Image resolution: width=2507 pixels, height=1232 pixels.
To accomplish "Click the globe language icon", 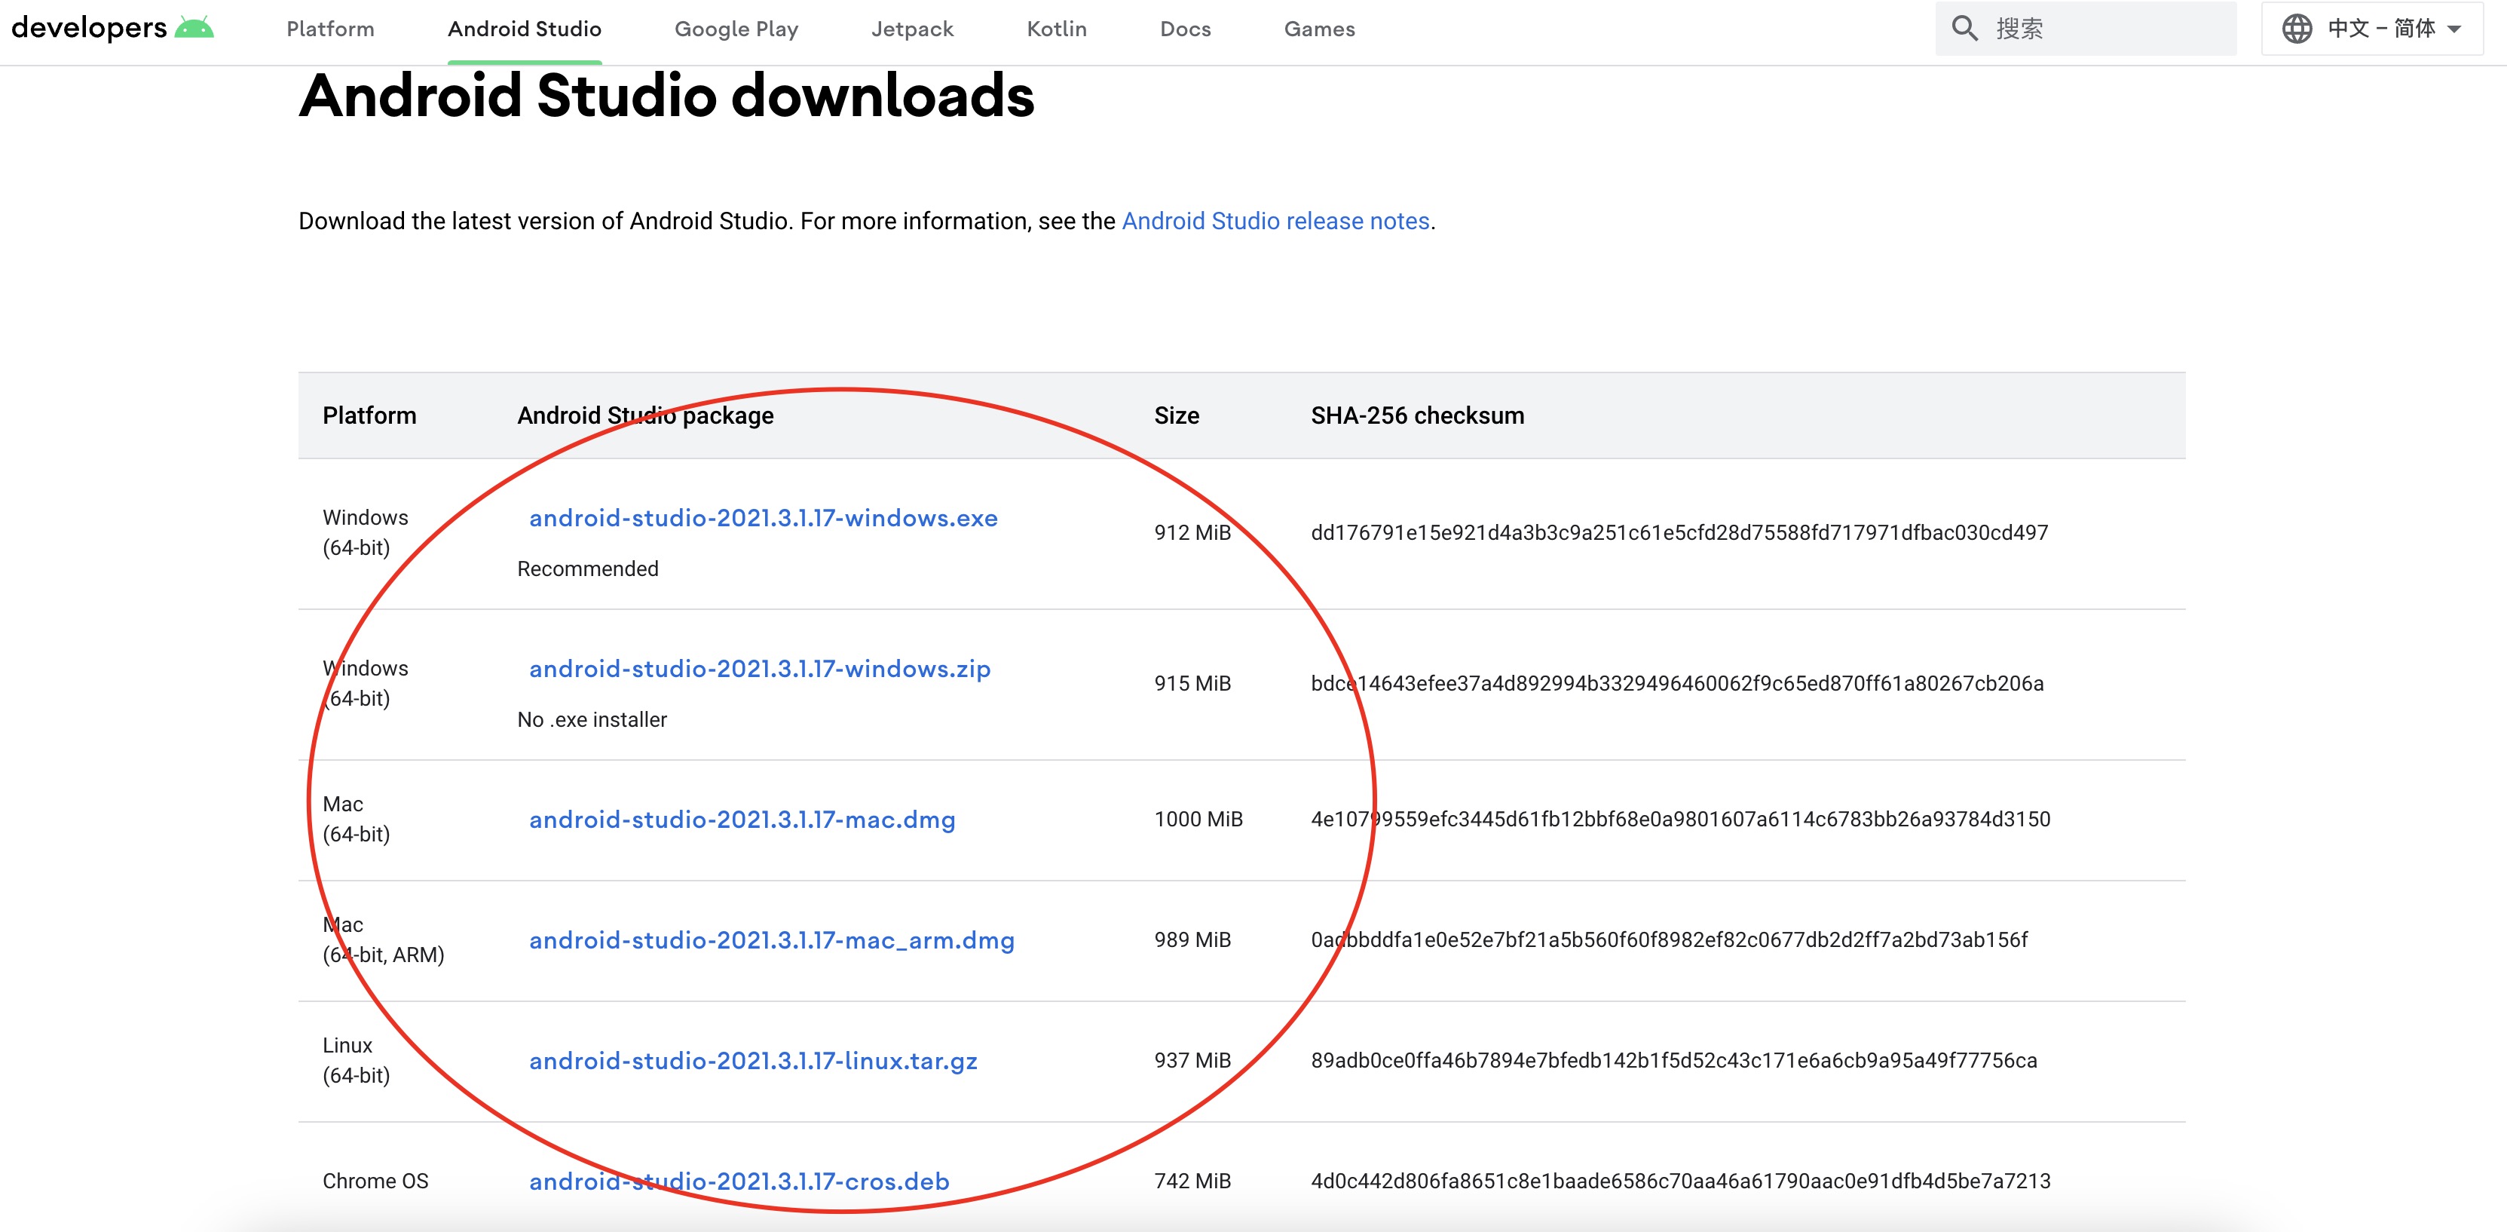I will point(2297,28).
